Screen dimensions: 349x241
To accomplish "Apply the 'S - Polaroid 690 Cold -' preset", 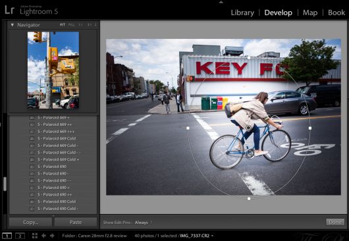I will (x=58, y=209).
